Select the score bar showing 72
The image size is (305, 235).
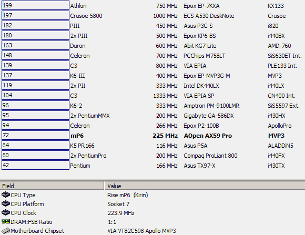coord(35,135)
